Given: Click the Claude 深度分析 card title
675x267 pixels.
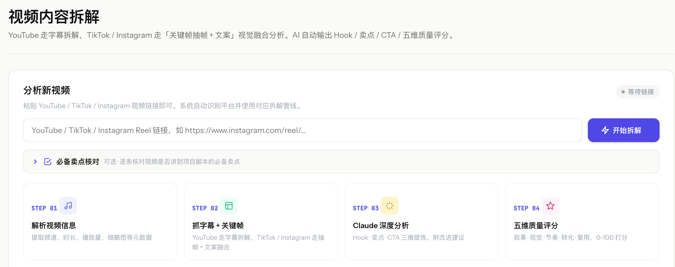Looking at the screenshot, I should point(381,226).
